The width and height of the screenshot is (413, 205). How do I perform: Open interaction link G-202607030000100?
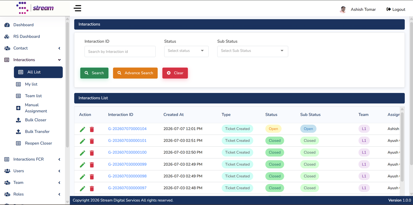point(127,152)
